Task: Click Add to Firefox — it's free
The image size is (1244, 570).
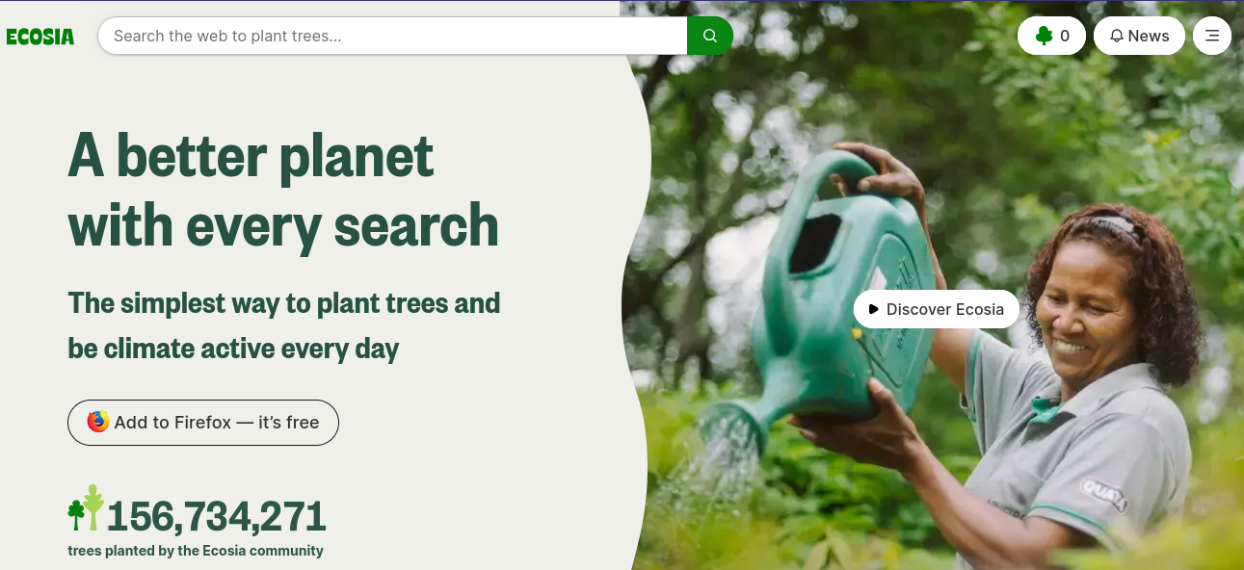Action: [203, 423]
